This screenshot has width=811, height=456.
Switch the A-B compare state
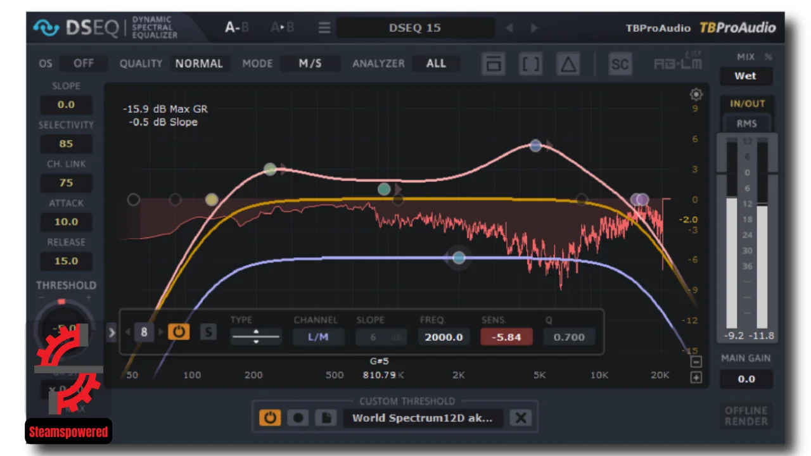tap(236, 28)
